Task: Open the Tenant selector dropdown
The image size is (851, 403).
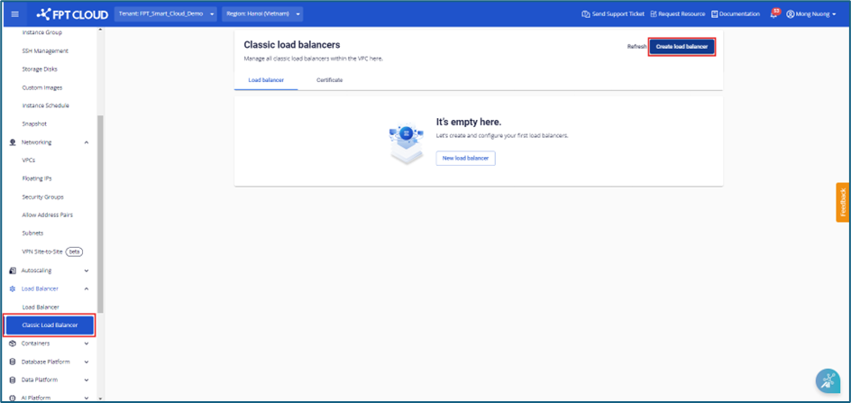Action: [166, 14]
